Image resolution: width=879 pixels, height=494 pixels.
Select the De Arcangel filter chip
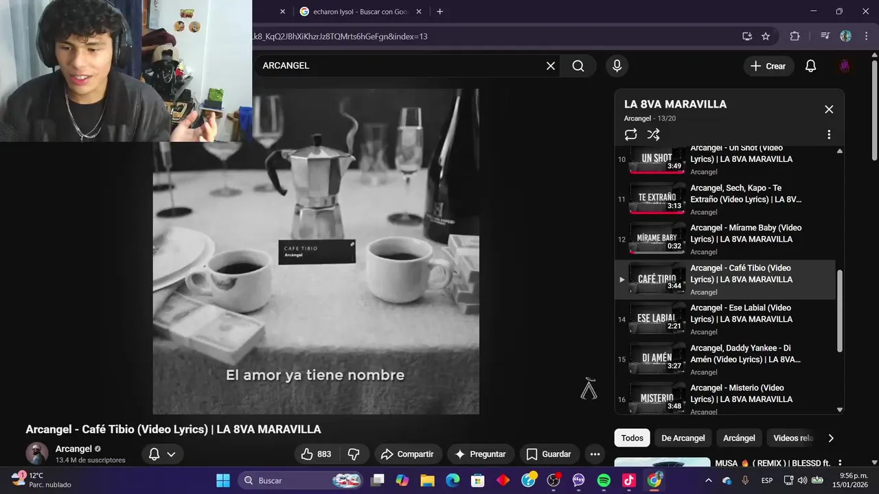[683, 438]
